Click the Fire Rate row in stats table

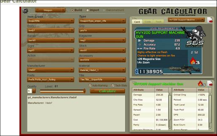click(150, 105)
